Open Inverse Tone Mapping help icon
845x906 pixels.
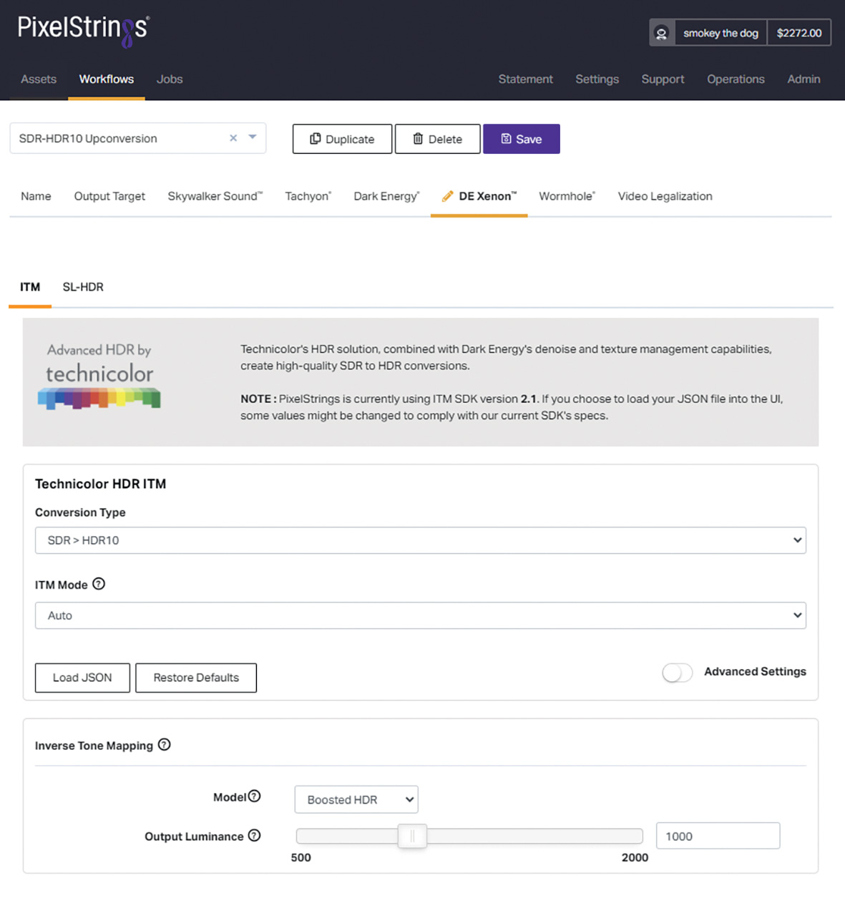tap(165, 745)
